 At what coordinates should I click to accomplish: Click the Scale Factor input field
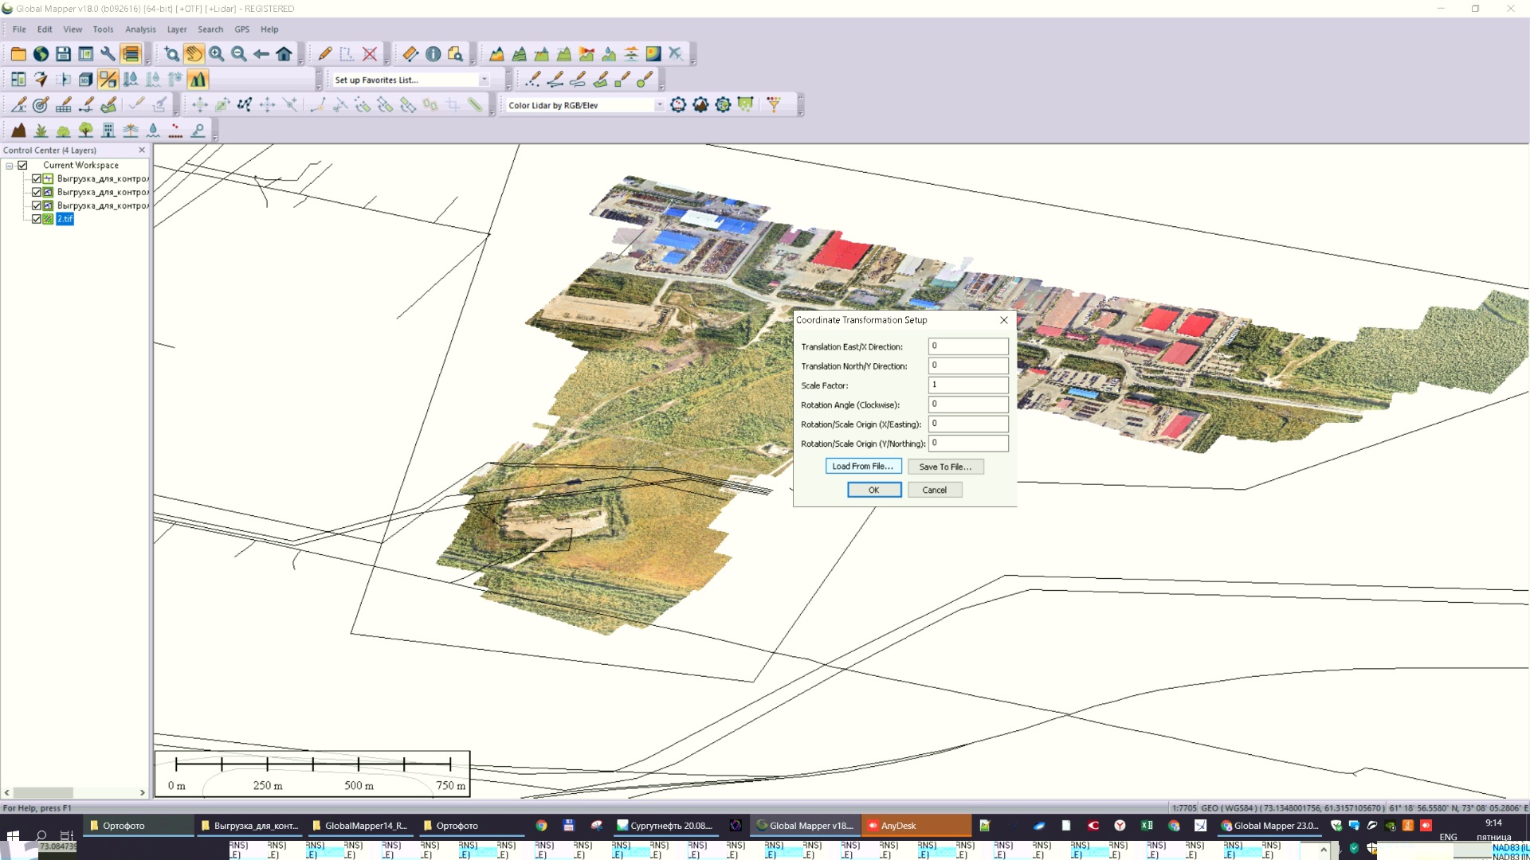point(967,385)
